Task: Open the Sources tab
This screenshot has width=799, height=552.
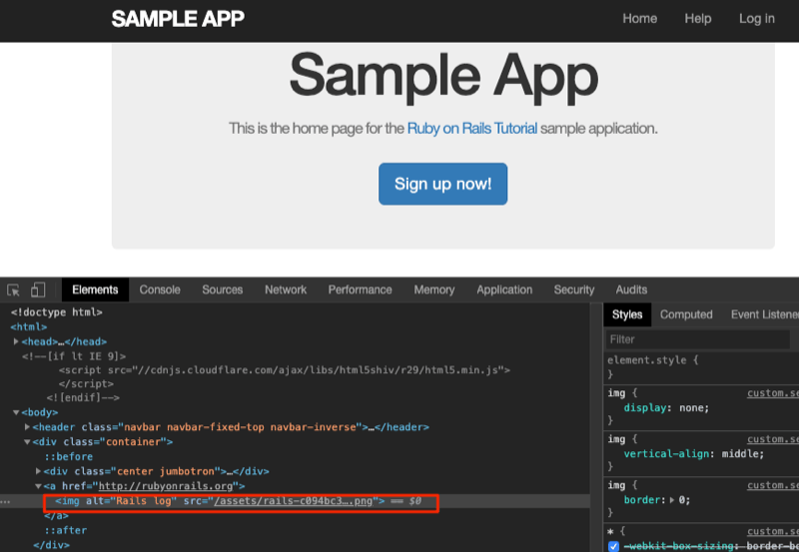Action: click(x=222, y=289)
